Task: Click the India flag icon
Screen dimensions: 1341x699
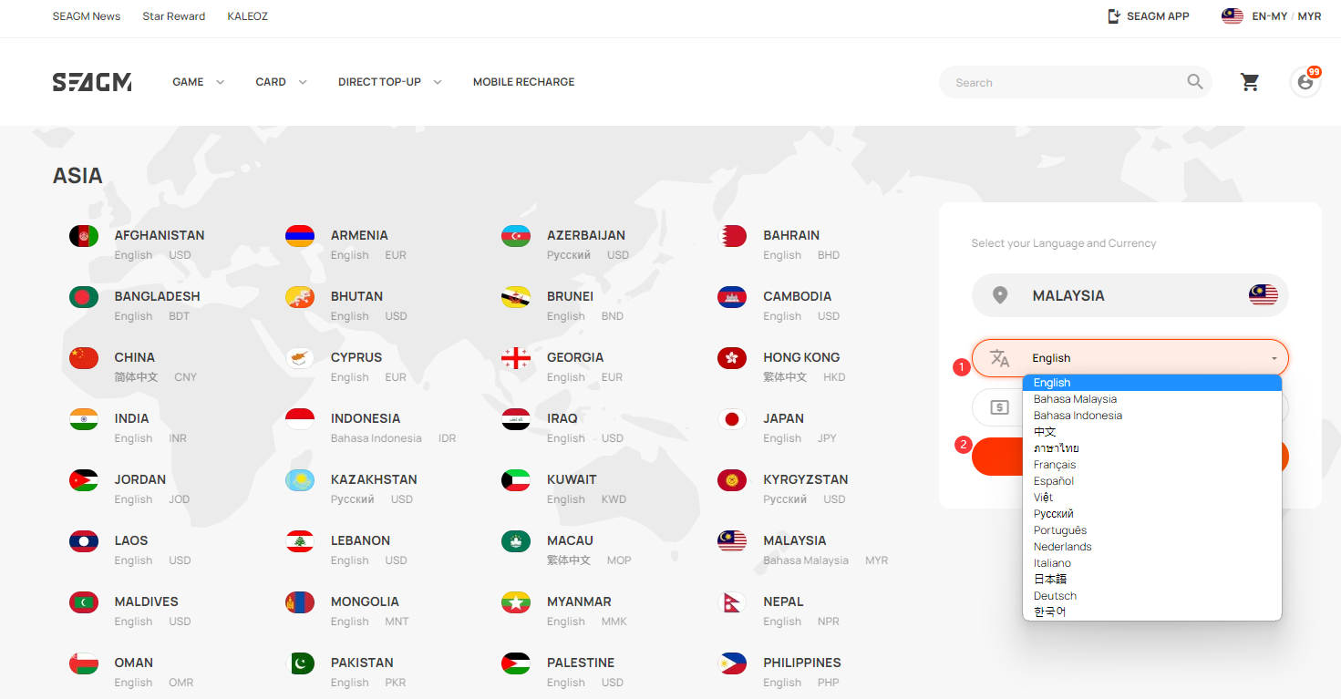Action: [84, 419]
